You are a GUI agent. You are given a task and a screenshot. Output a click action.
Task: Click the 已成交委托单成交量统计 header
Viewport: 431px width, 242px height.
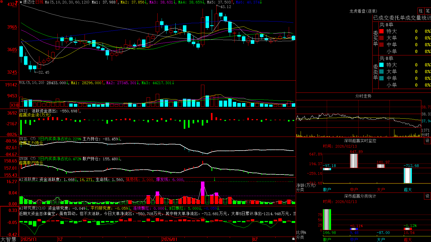[x=402, y=18]
